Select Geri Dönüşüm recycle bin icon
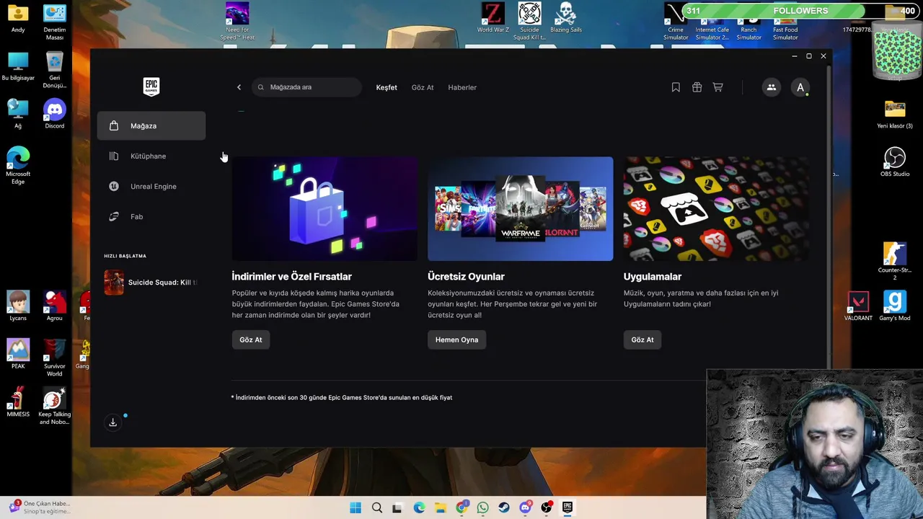Screen dimensions: 923x519 [x=55, y=70]
